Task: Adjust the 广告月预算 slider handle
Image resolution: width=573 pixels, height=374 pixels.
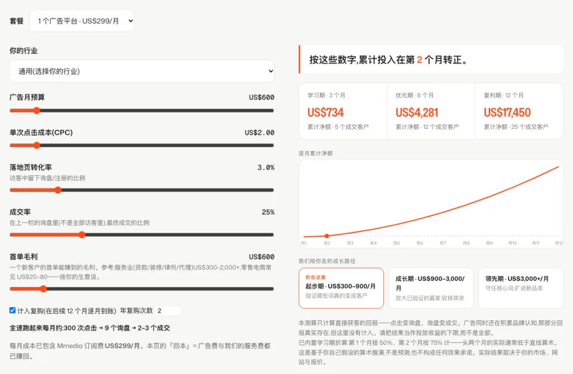Action: click(x=36, y=111)
